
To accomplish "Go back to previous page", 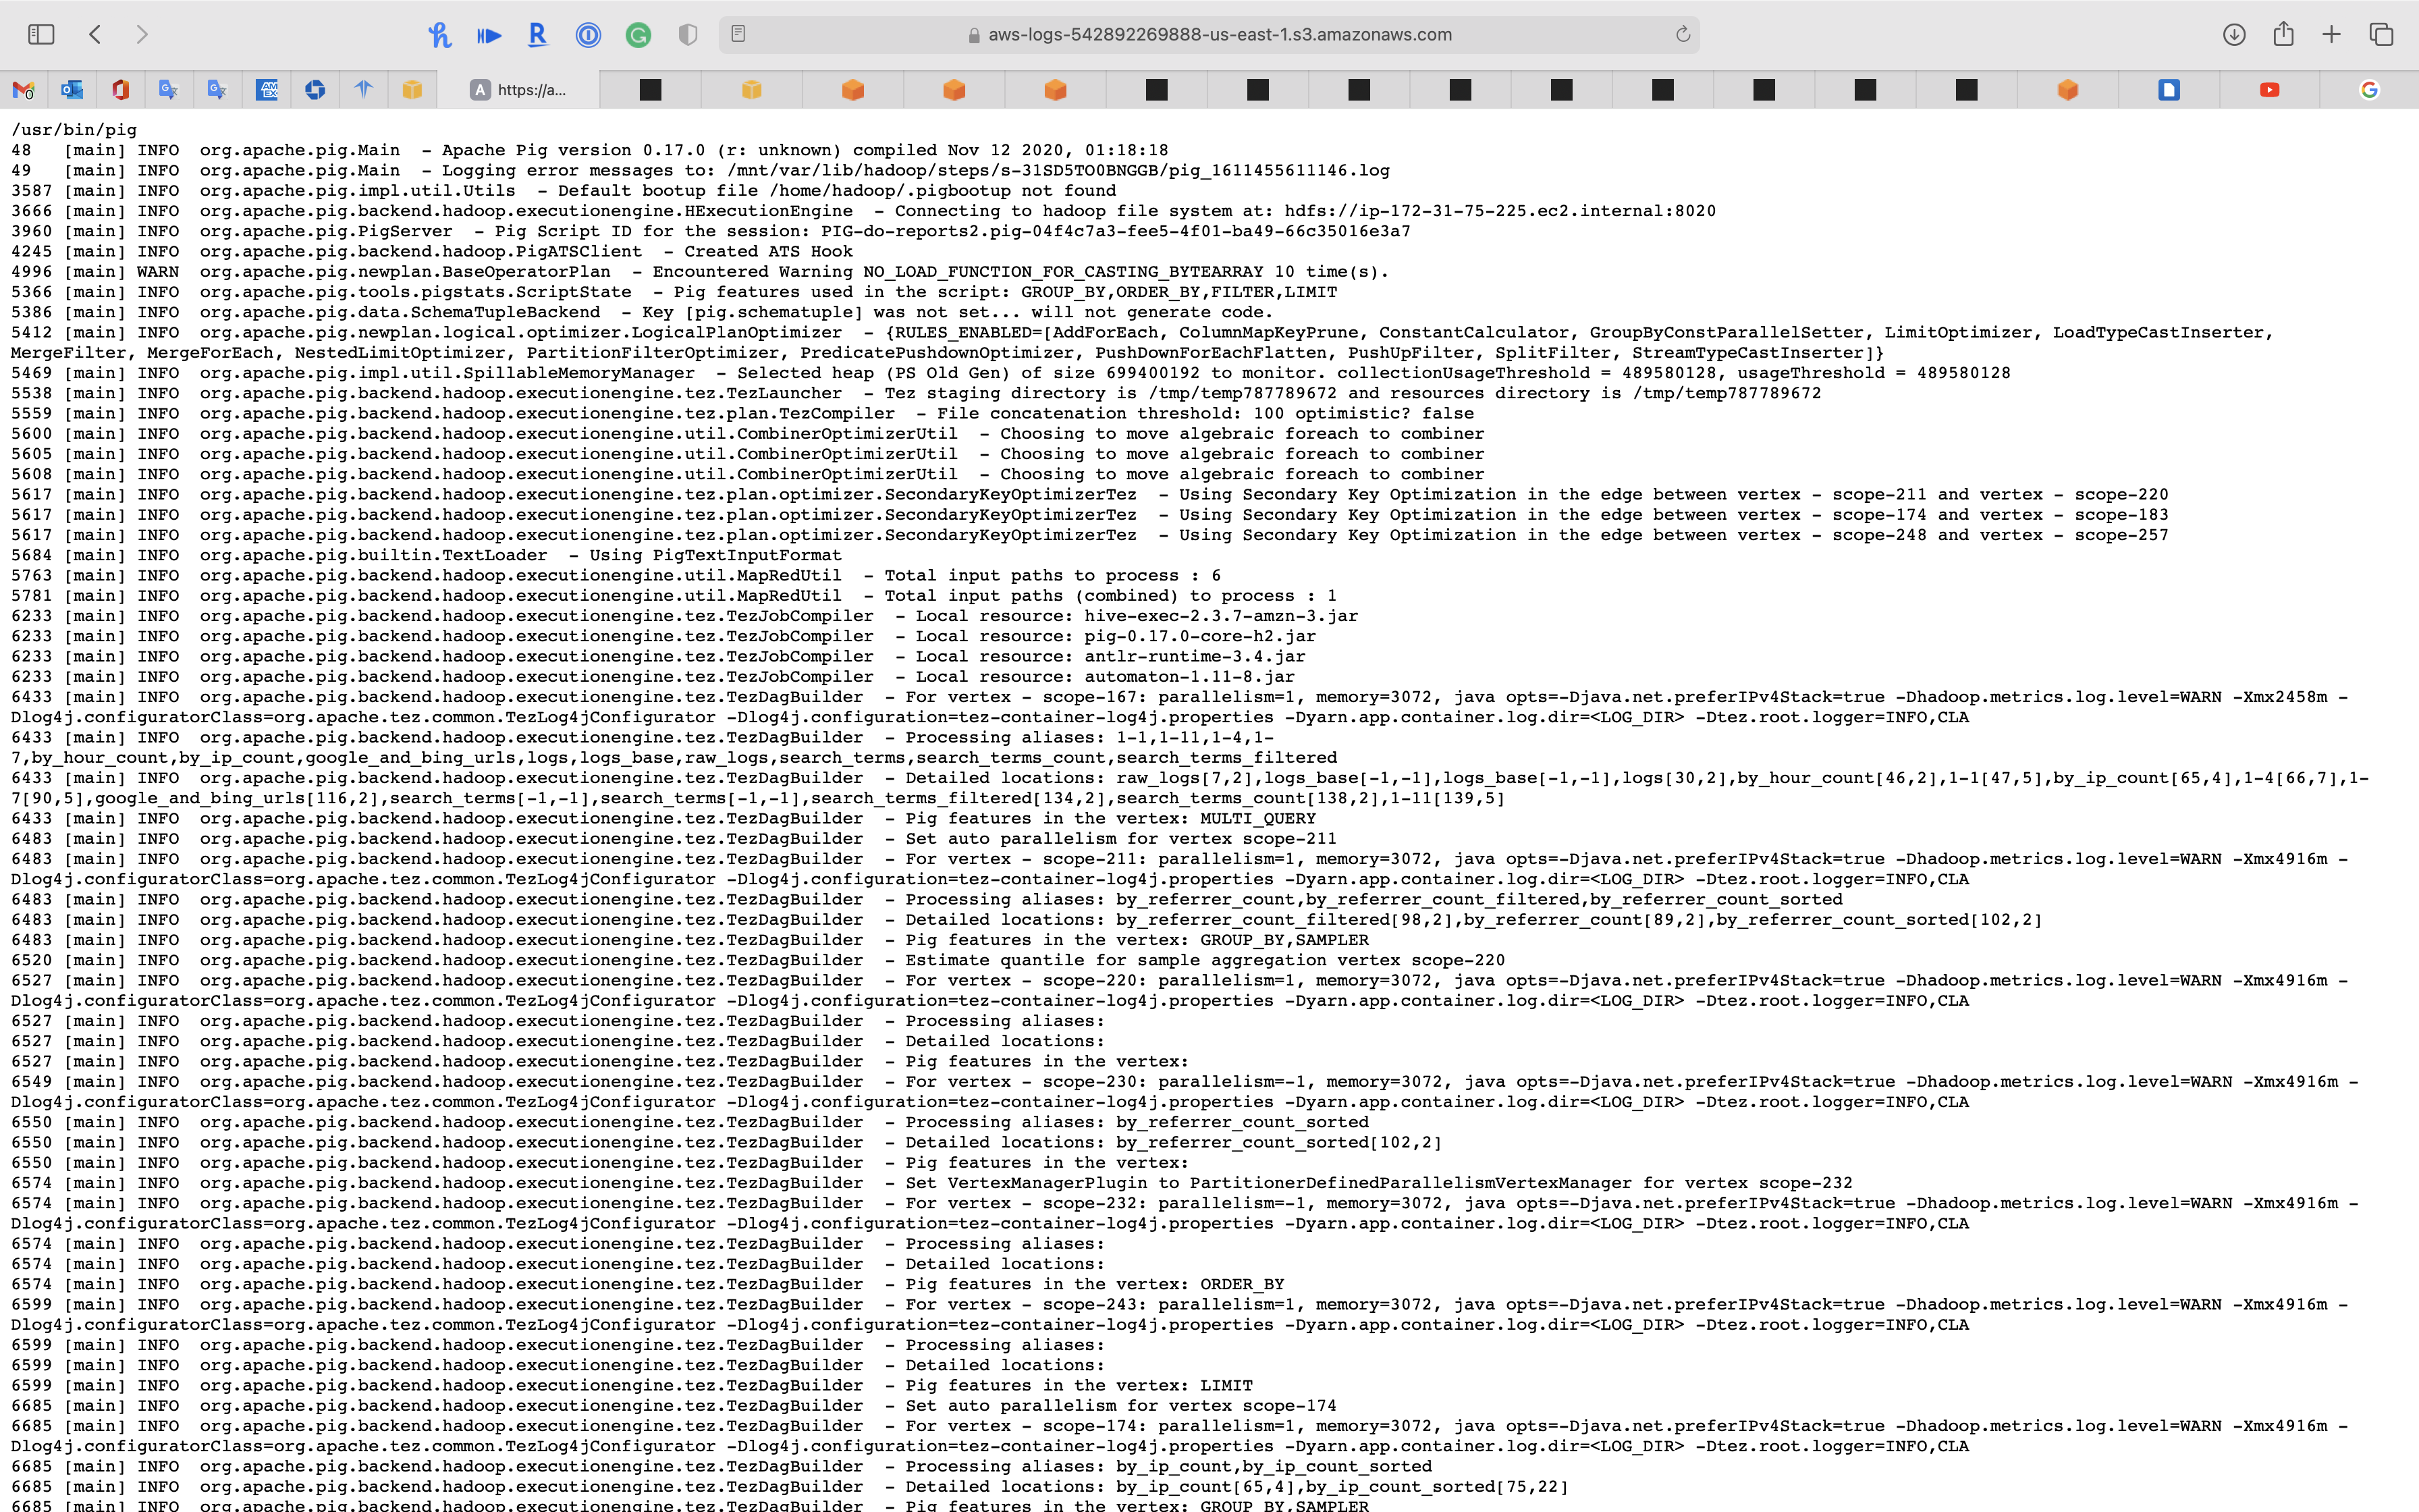I will tap(95, 35).
